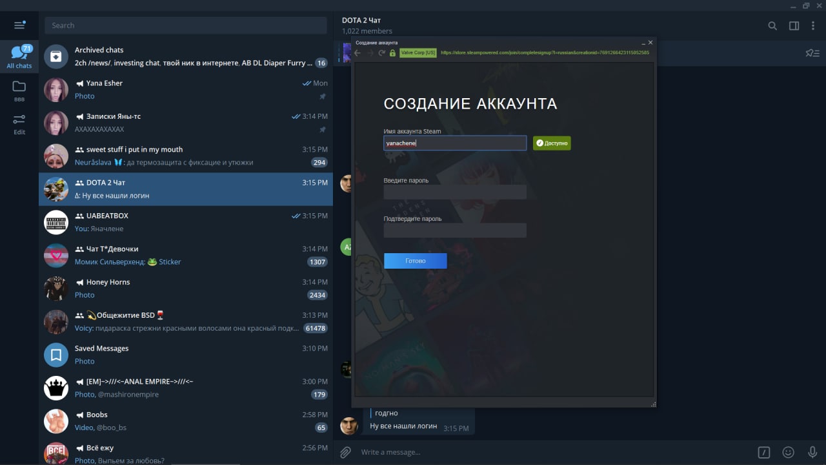826x465 pixels.
Task: Open Saved Messages bookmark icon
Action: click(x=56, y=355)
